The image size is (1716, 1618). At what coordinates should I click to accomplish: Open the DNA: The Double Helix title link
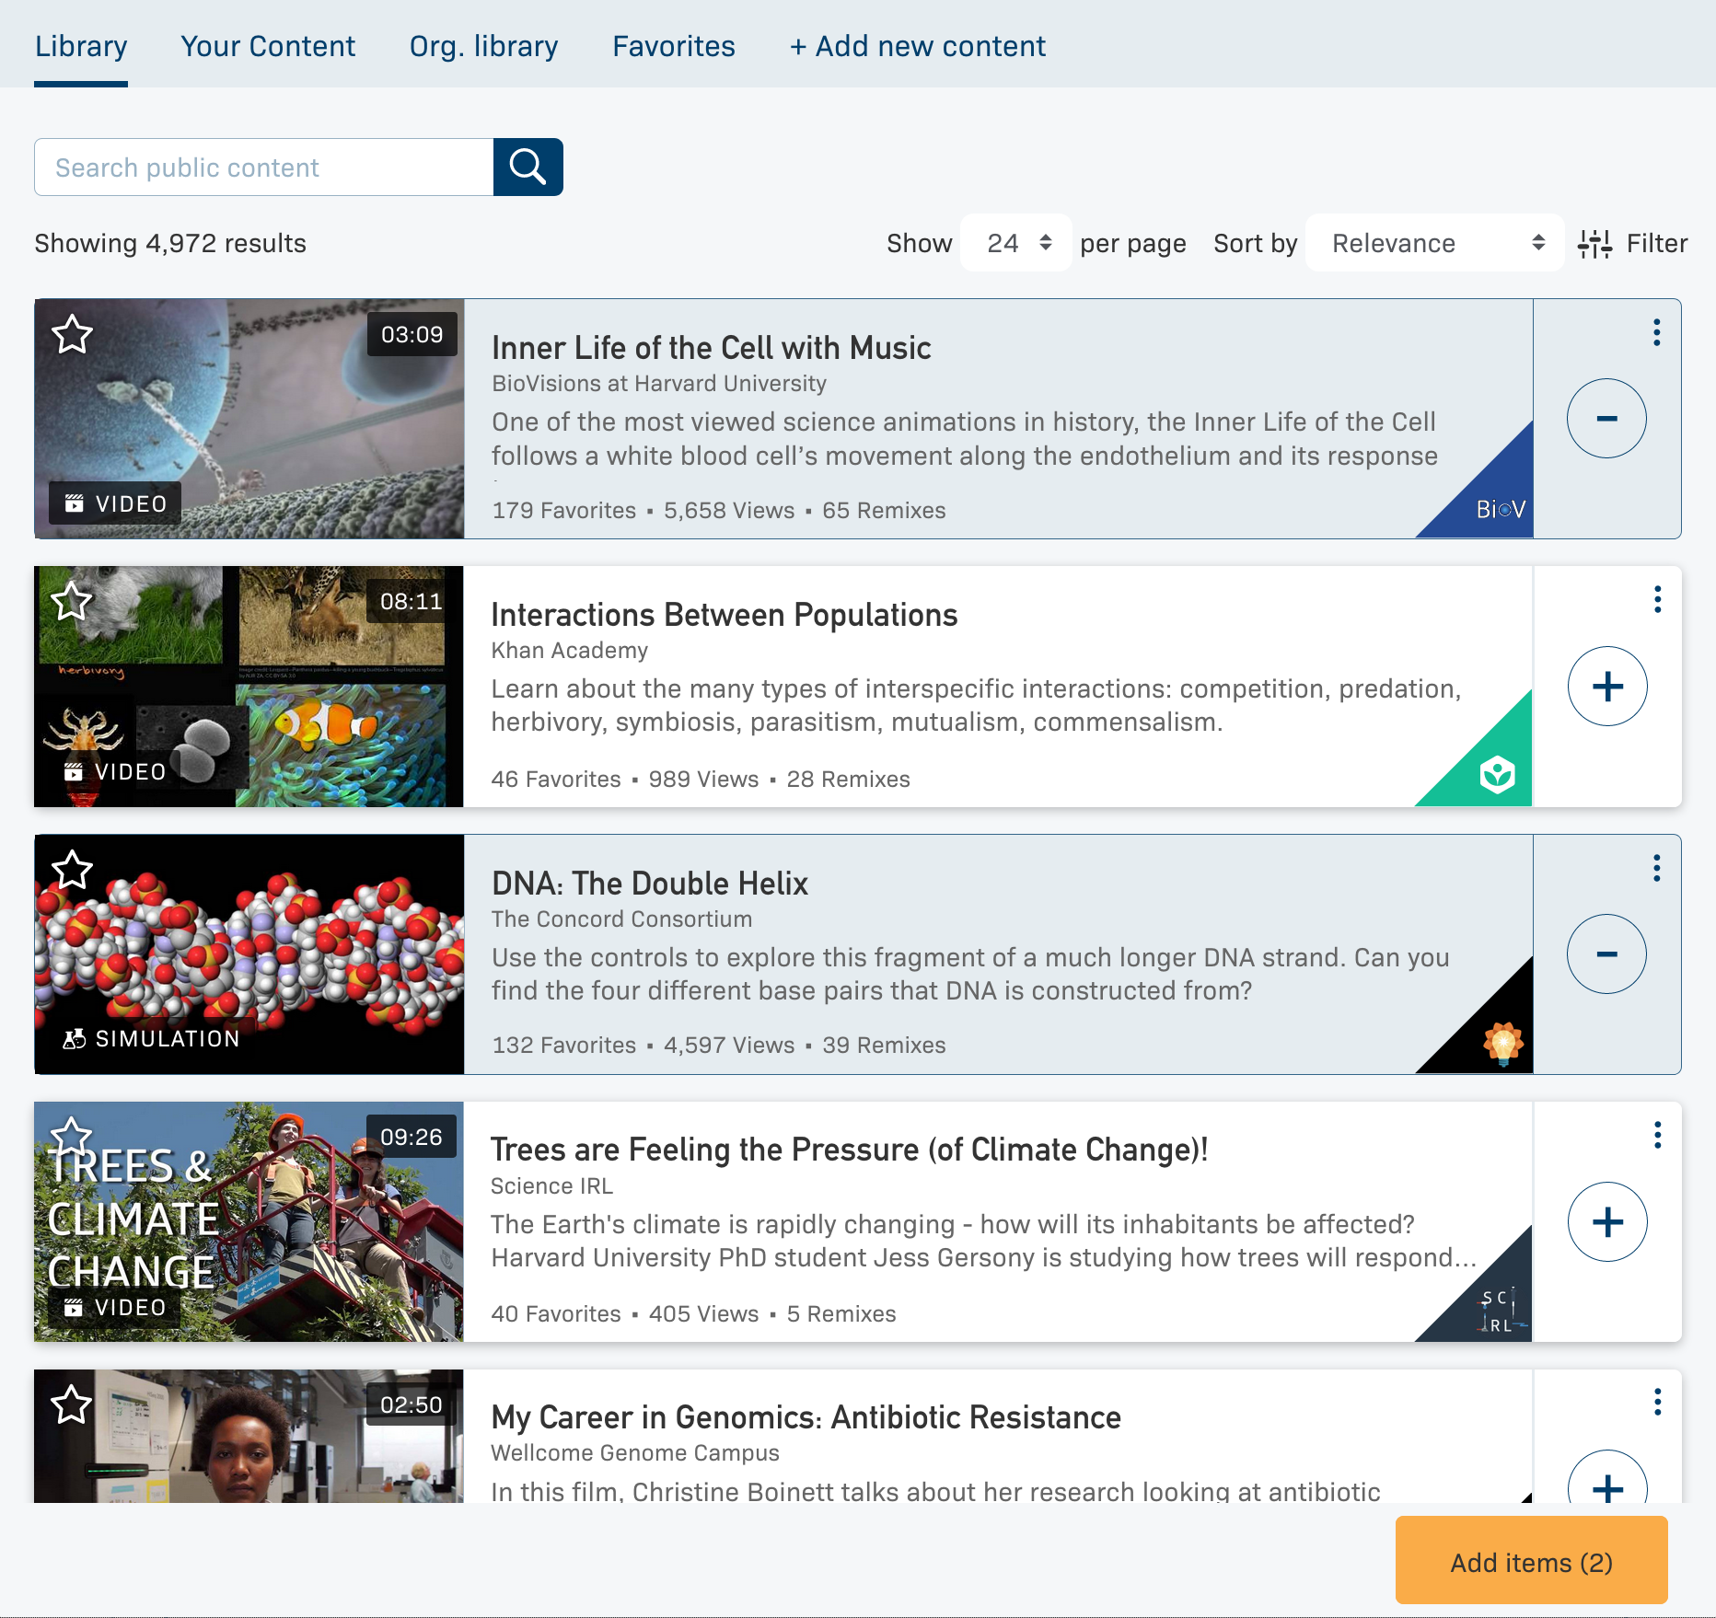[x=649, y=884]
